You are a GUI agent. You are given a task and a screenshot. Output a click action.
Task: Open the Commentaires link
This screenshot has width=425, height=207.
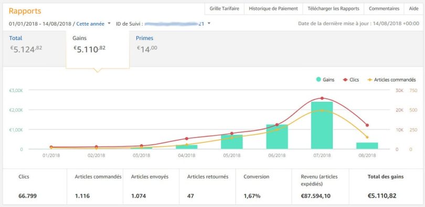384,8
